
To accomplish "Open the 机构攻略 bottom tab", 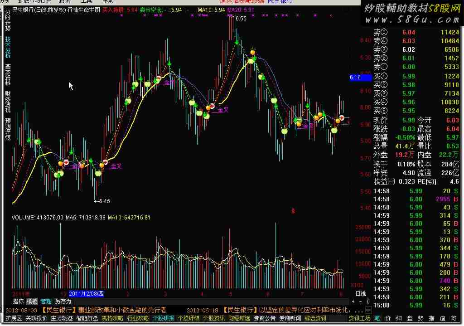I will [x=112, y=318].
